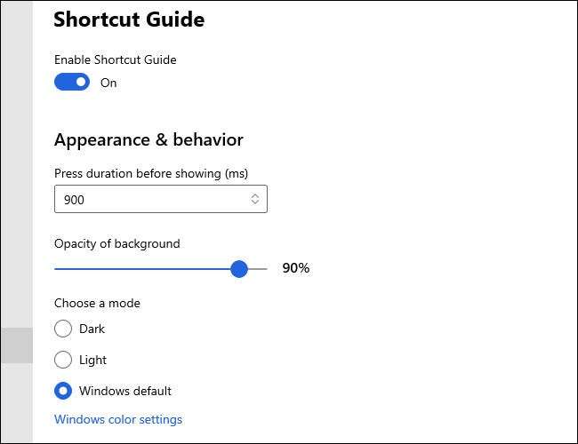Click the Opacity of background label
Screen dimensions: 578x444
[116, 243]
